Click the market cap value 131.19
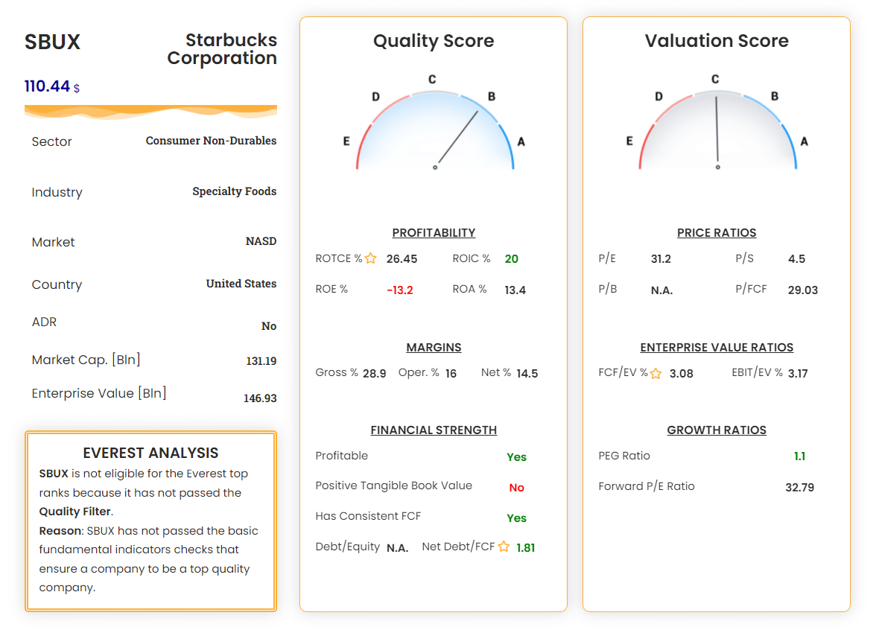 coord(261,361)
